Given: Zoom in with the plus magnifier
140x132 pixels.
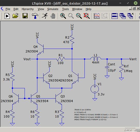Looking at the screenshot, I should point(63,16).
